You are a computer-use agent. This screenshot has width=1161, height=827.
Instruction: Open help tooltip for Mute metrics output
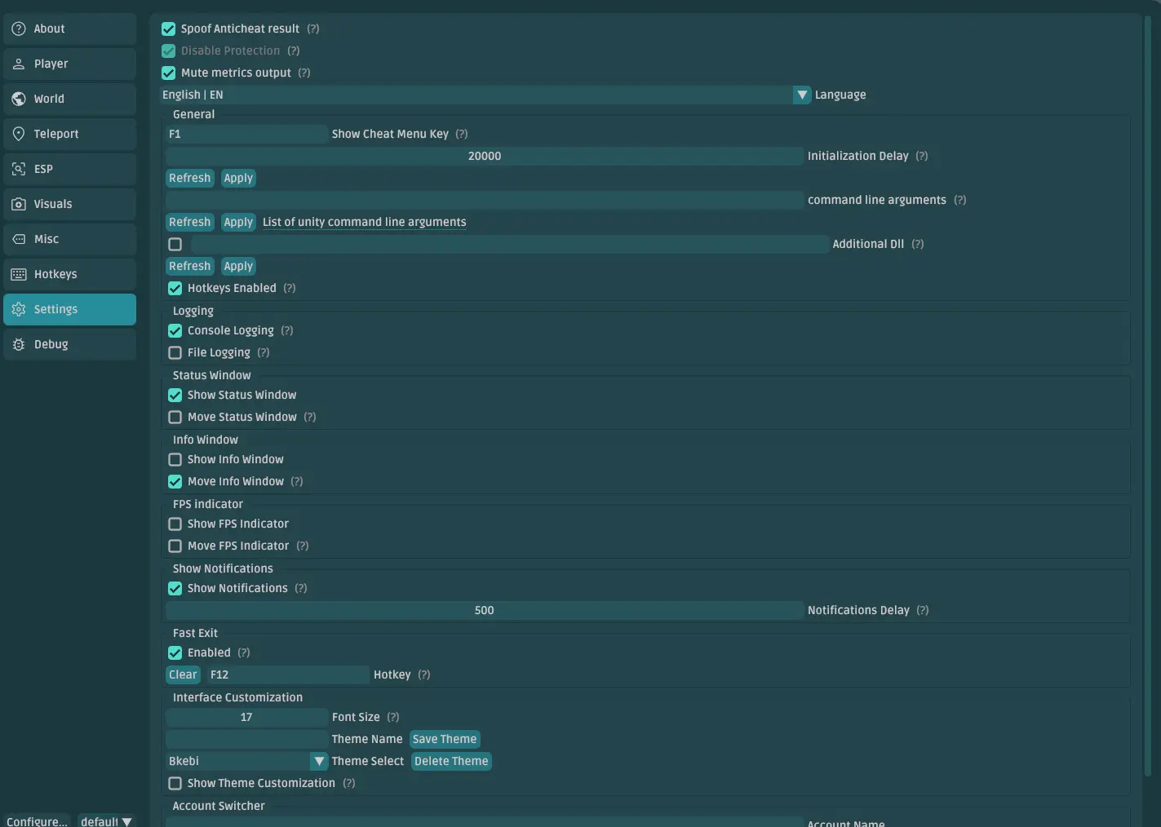304,73
